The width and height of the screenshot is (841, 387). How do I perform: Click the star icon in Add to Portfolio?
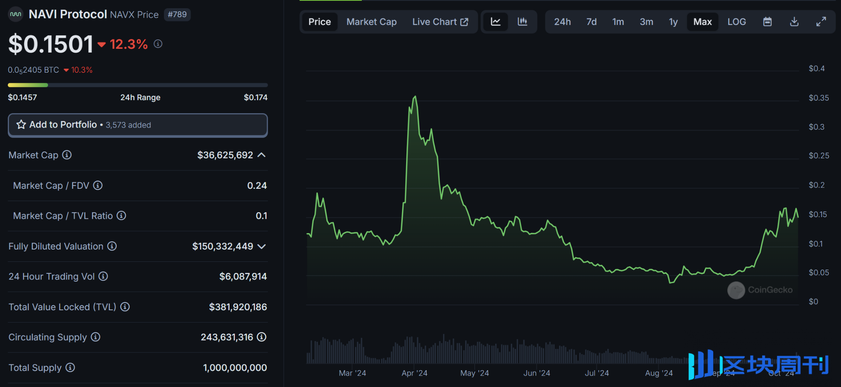tap(21, 125)
